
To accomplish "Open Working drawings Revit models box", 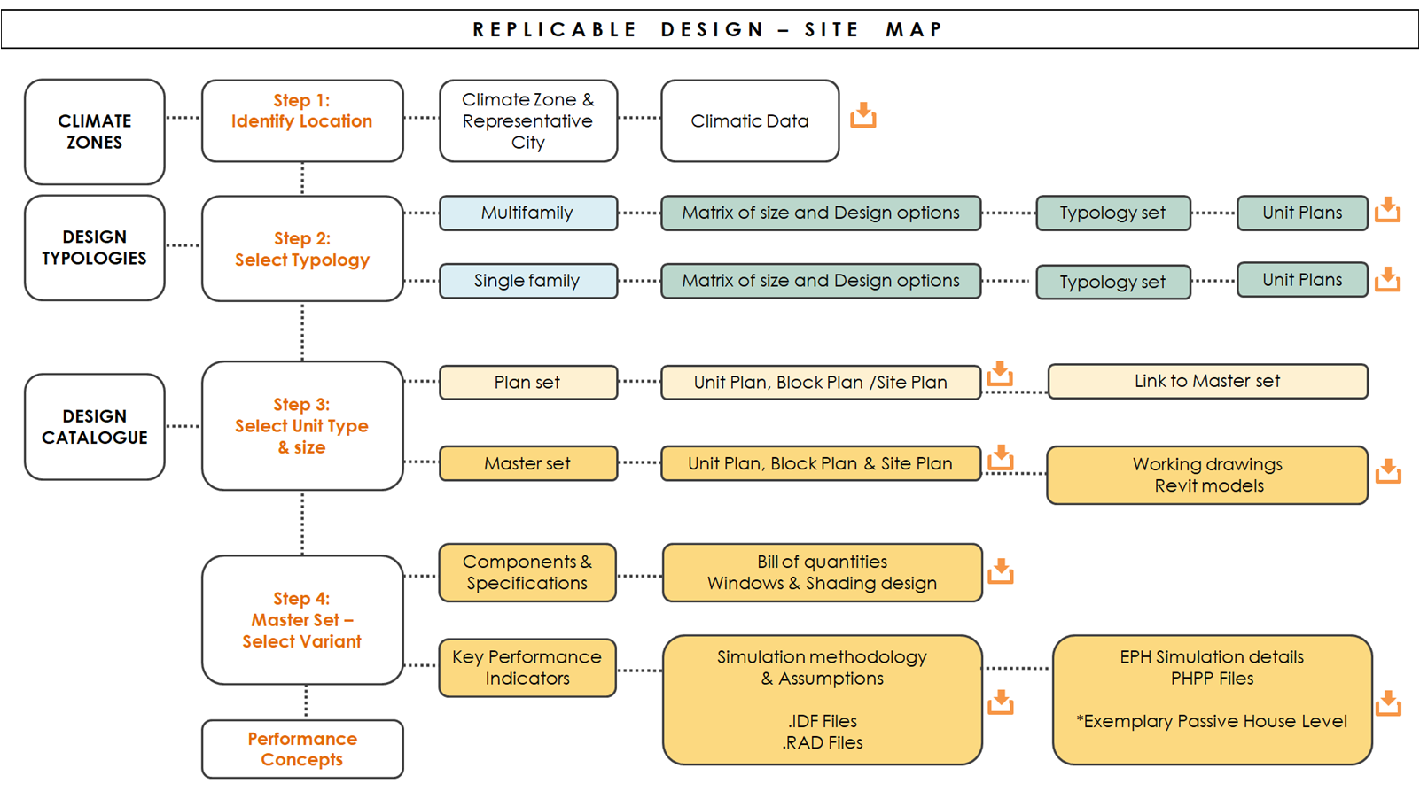I will (x=1207, y=475).
